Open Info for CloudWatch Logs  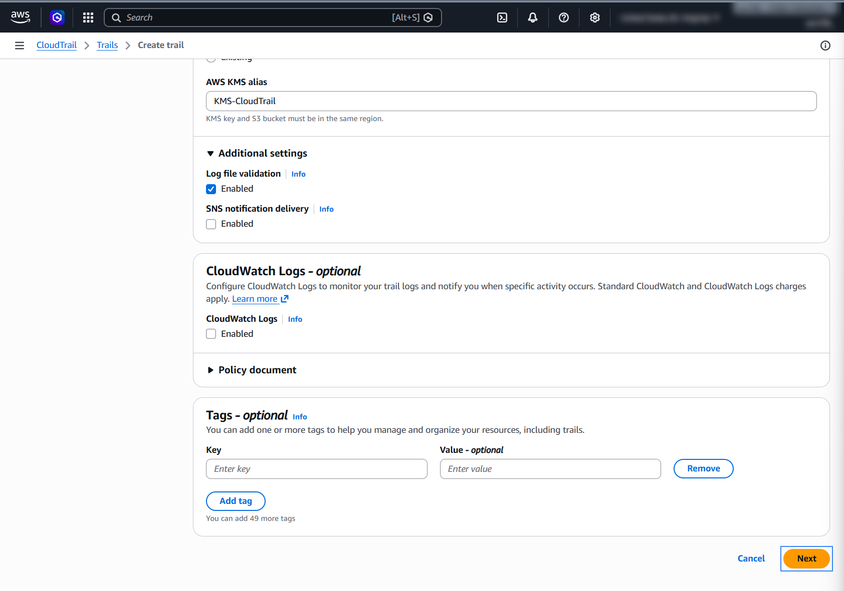295,319
